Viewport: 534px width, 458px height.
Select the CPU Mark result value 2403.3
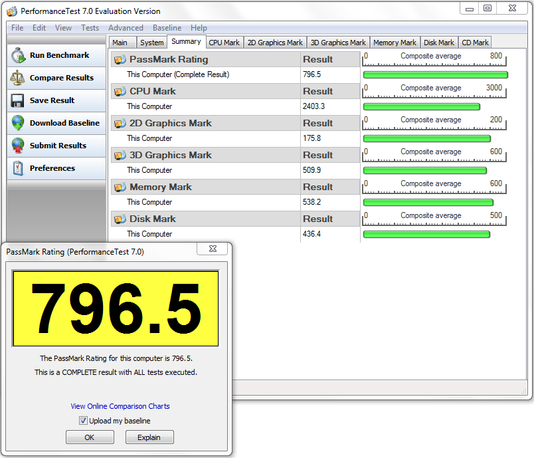pos(313,106)
